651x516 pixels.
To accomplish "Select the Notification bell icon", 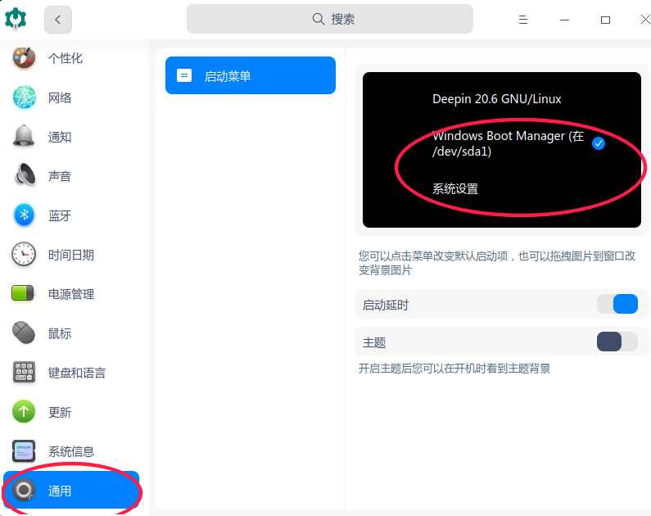I will click(24, 136).
